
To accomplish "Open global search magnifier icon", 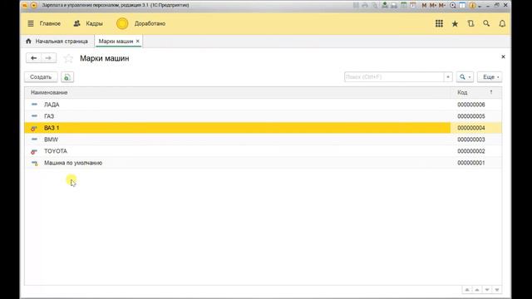I will tap(486, 23).
